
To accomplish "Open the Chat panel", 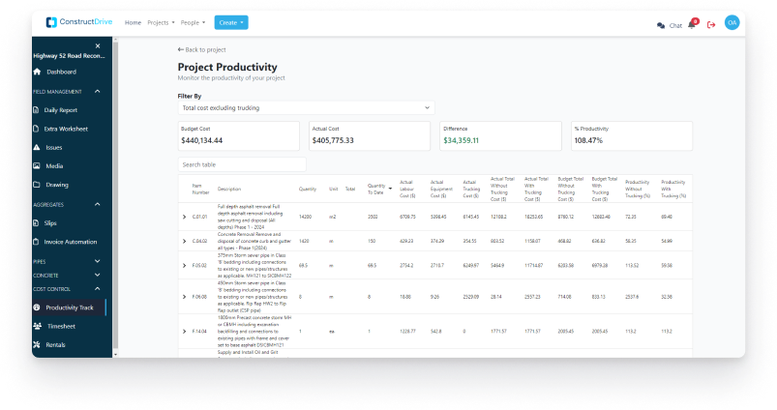I will (670, 25).
